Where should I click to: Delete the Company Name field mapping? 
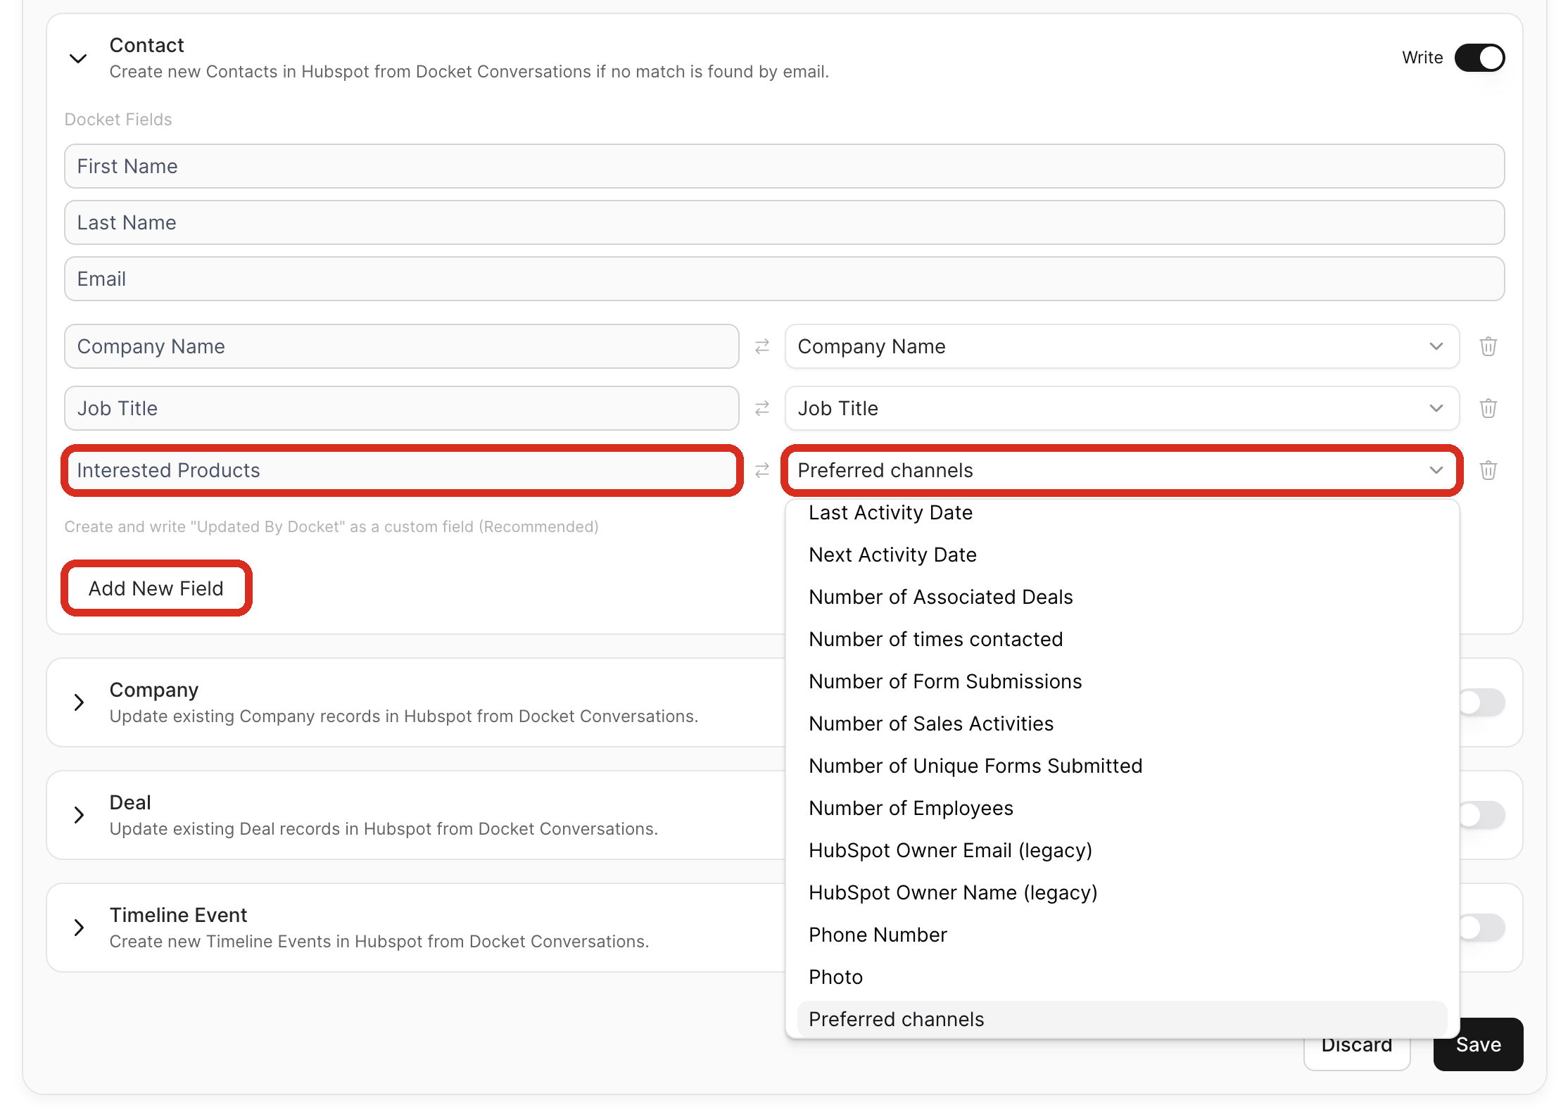coord(1488,346)
